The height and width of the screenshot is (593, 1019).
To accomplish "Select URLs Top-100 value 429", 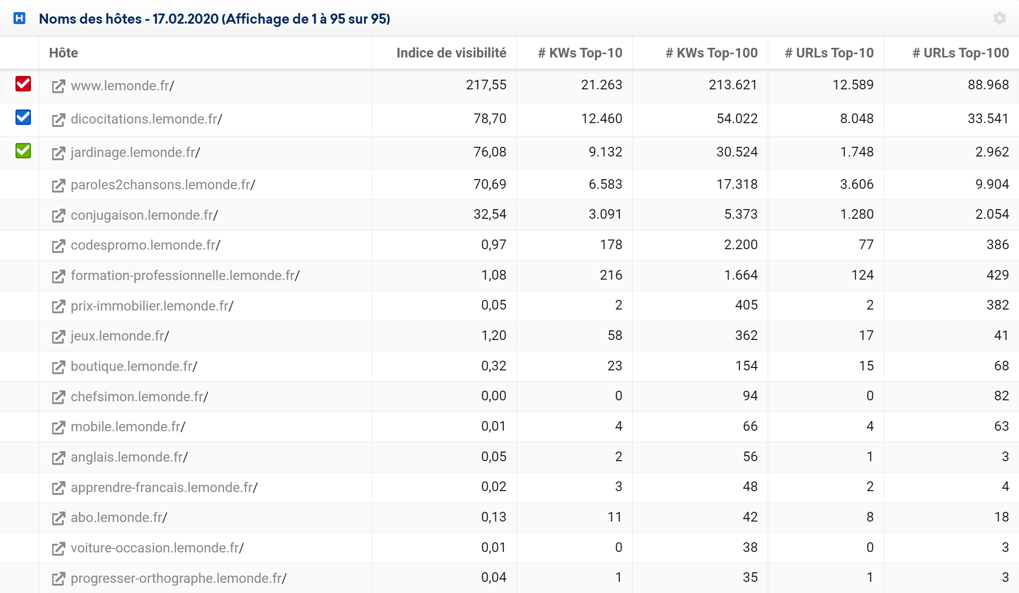I will [x=998, y=275].
